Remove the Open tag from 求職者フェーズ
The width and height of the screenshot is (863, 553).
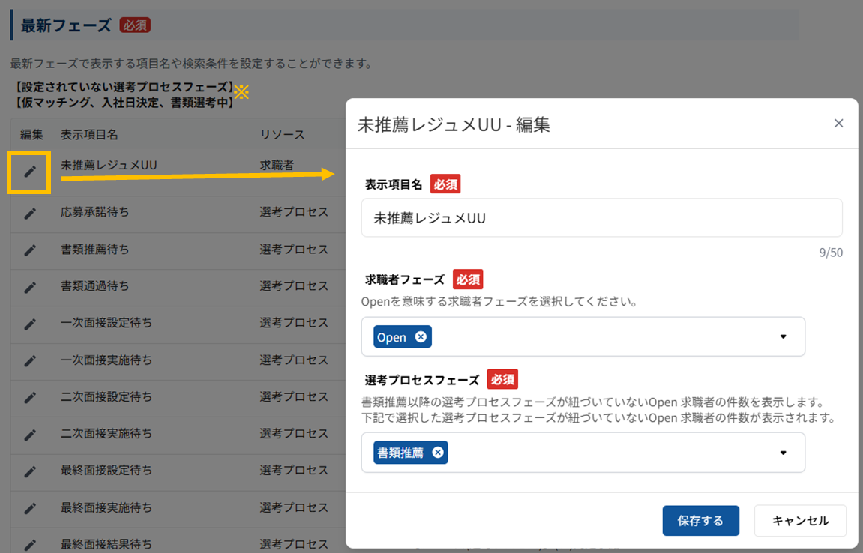[421, 337]
